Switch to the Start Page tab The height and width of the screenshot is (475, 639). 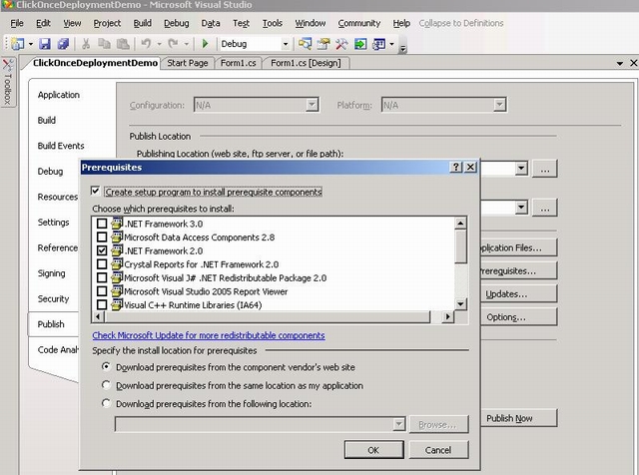pyautogui.click(x=188, y=63)
